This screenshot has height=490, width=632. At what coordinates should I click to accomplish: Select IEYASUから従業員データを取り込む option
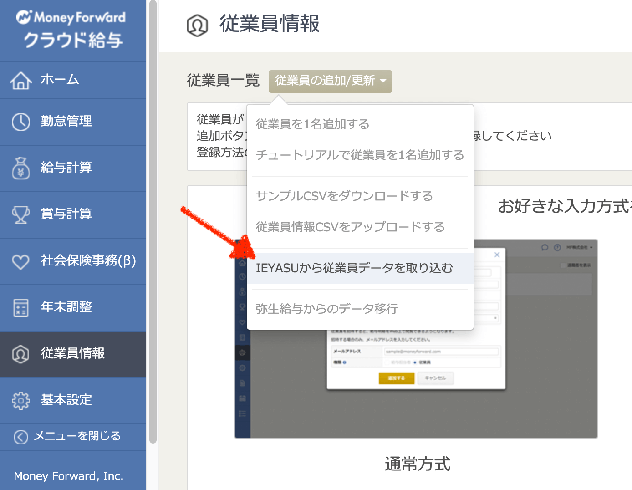click(360, 268)
